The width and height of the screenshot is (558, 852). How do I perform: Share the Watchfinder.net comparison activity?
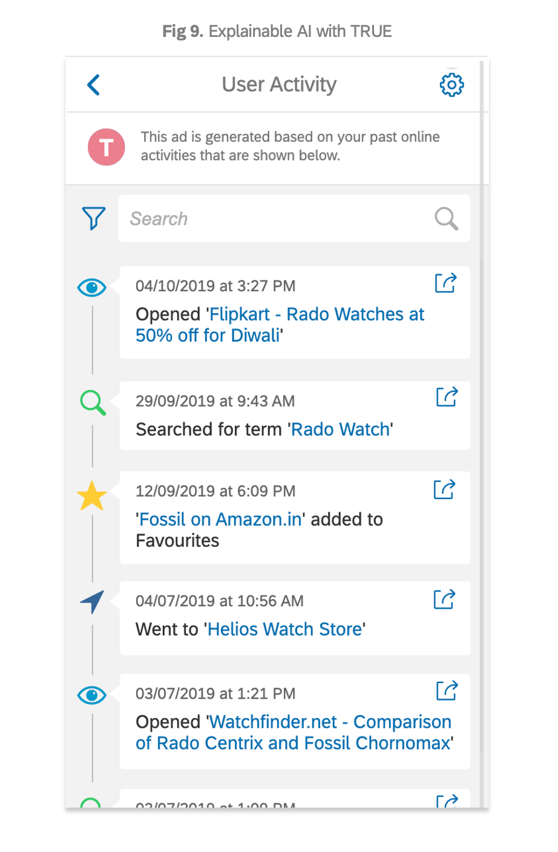pyautogui.click(x=447, y=691)
